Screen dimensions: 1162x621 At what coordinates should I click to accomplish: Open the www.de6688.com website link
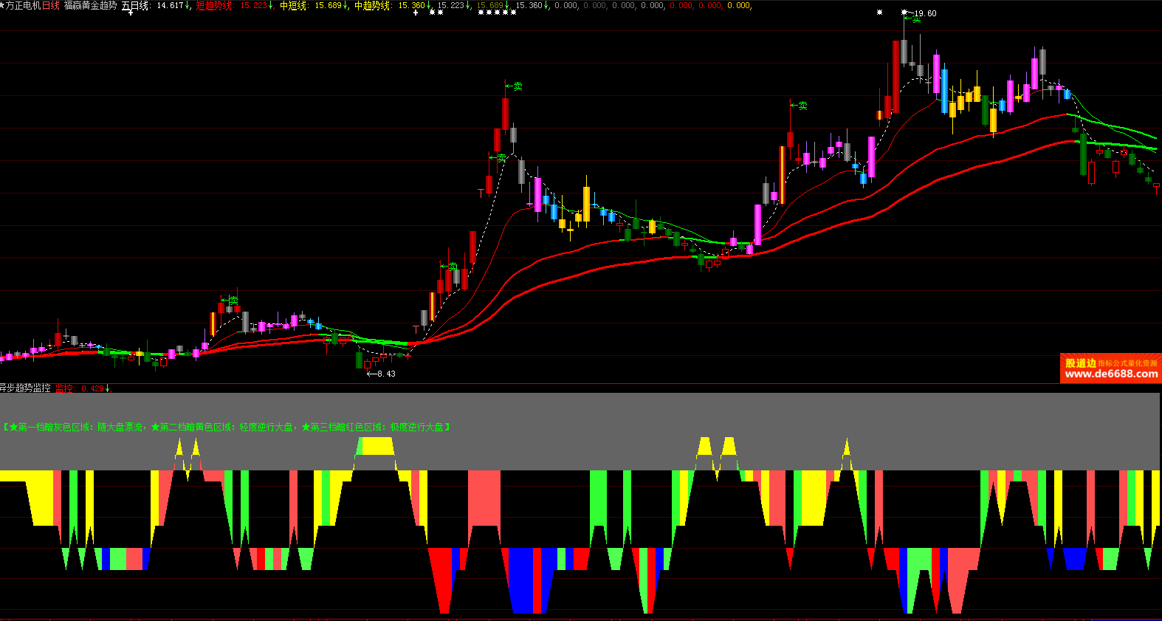click(x=1111, y=374)
